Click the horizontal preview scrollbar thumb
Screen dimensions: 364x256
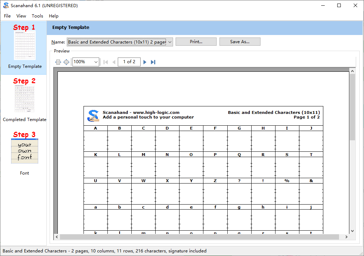199,237
